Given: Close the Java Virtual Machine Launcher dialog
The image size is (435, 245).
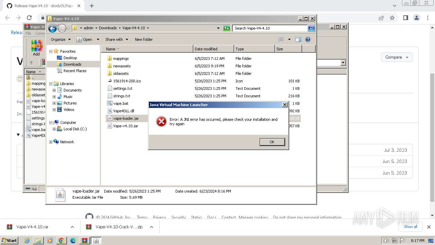Looking at the screenshot, I should click(x=285, y=105).
